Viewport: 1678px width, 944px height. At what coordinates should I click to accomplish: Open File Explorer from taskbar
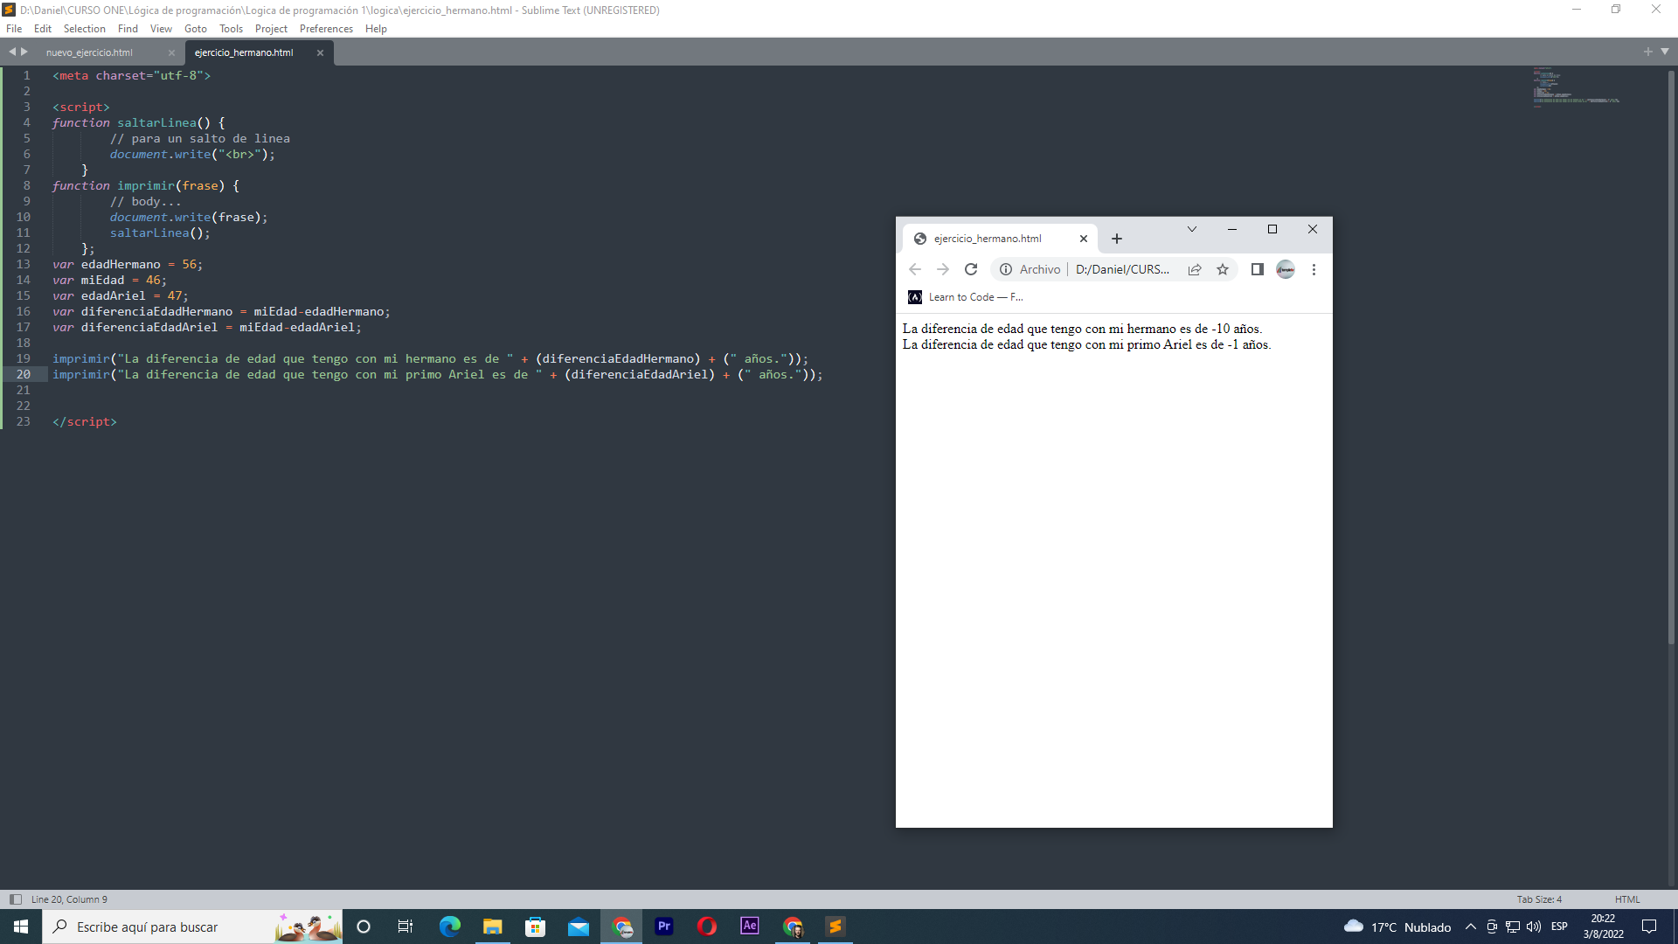click(492, 927)
